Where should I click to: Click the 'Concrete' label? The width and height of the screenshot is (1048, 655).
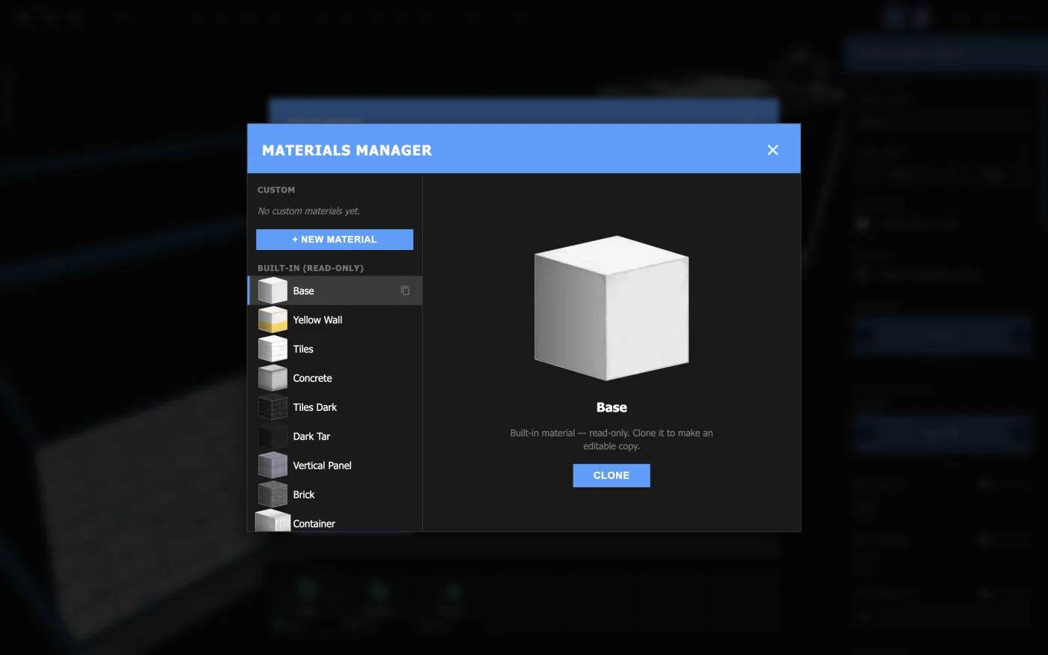(x=312, y=378)
